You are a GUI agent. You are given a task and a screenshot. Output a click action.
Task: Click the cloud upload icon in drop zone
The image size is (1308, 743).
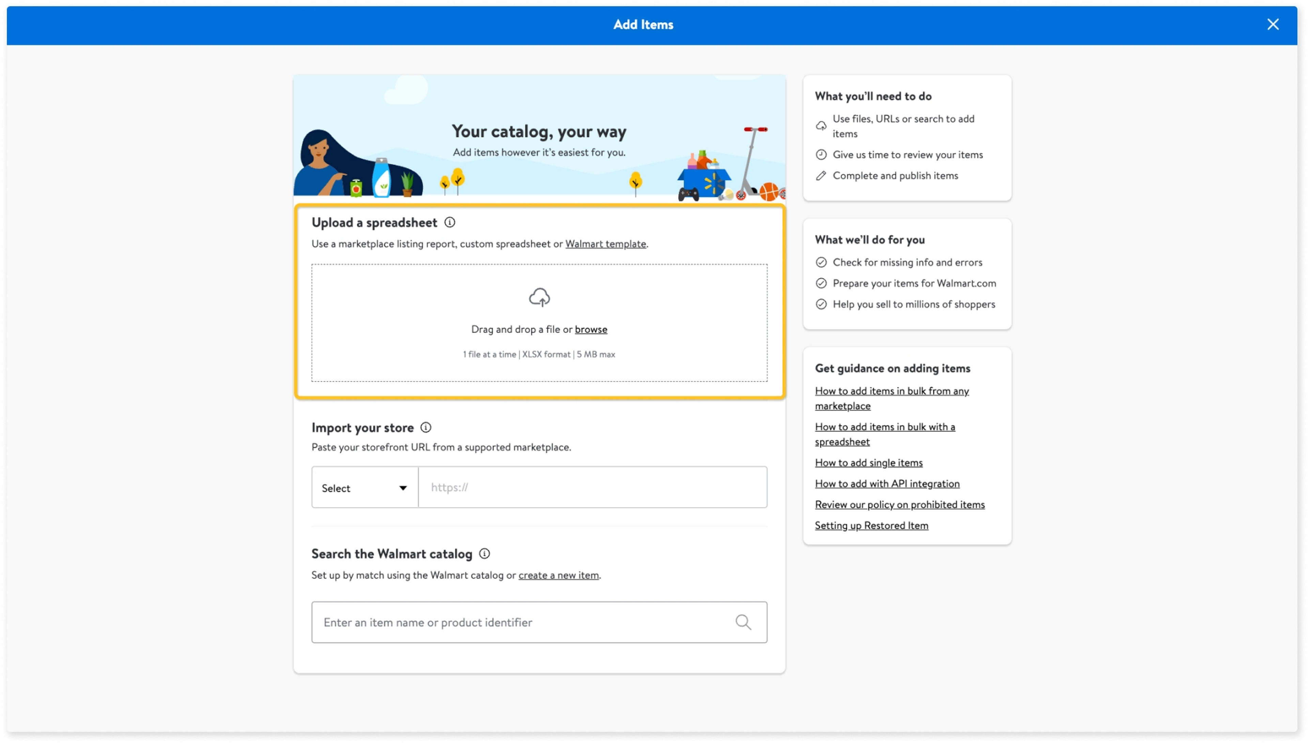tap(539, 298)
